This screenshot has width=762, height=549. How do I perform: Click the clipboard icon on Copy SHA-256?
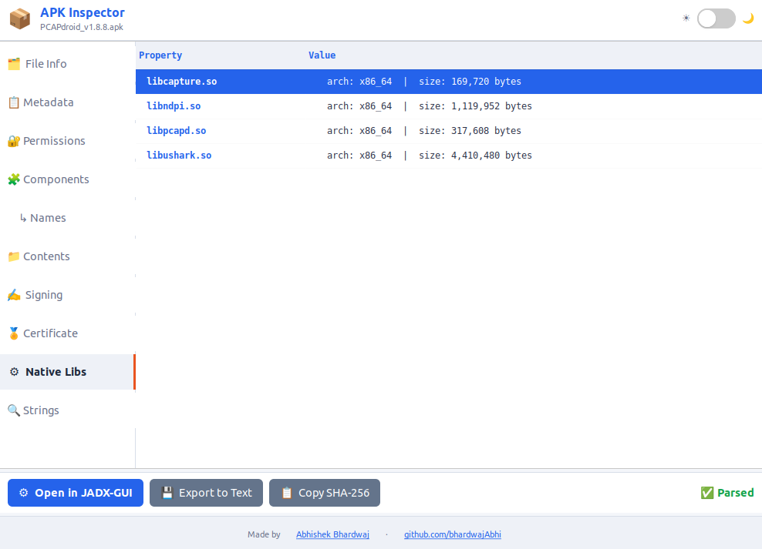[287, 493]
